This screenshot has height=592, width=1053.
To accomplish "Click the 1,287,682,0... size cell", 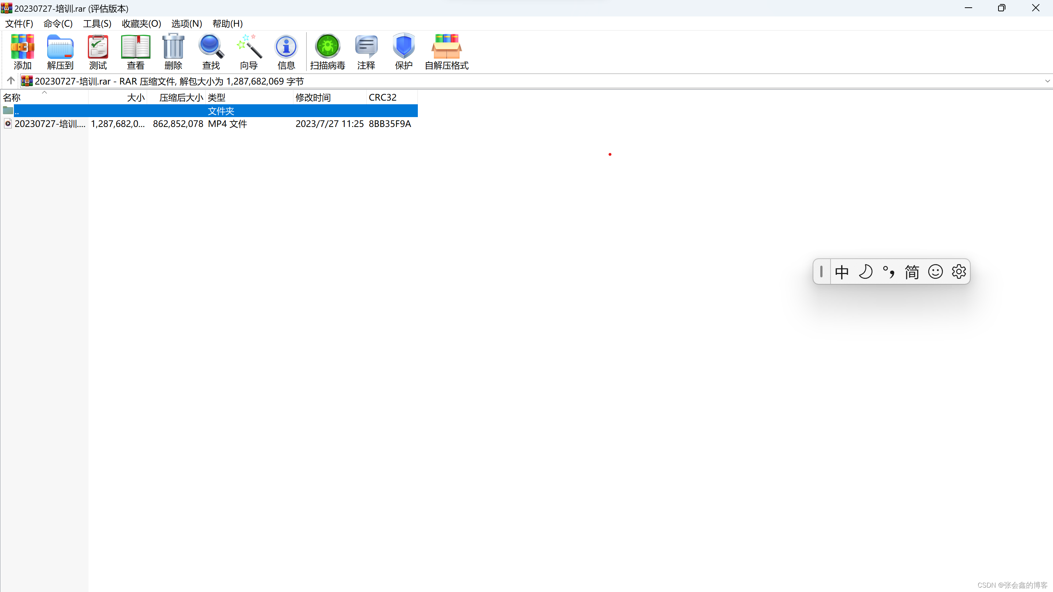I will tap(118, 123).
